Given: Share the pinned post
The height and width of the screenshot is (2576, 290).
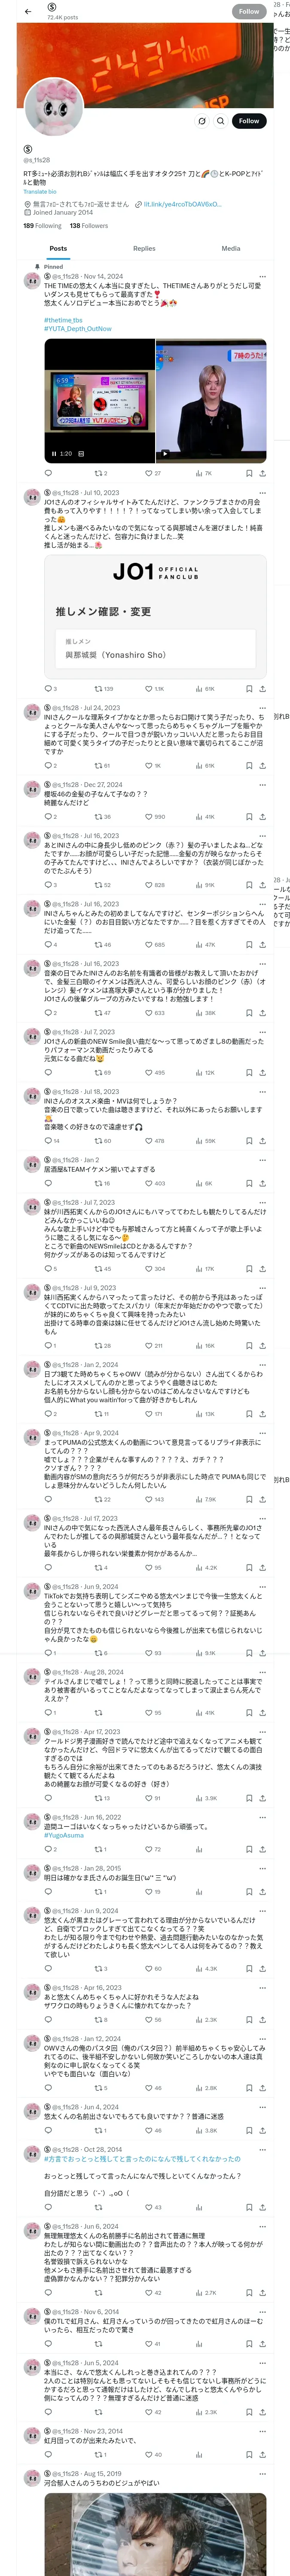Looking at the screenshot, I should (262, 473).
